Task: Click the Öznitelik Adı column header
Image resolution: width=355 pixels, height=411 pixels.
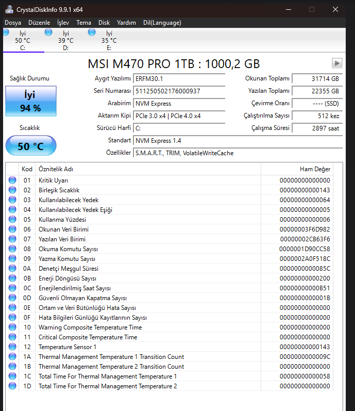Action: pos(148,169)
